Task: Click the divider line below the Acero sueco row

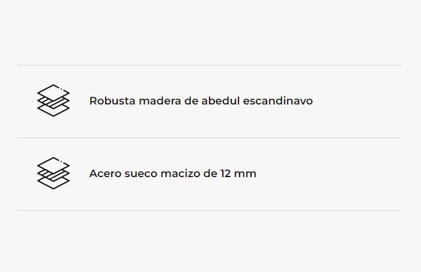Action: [x=209, y=210]
